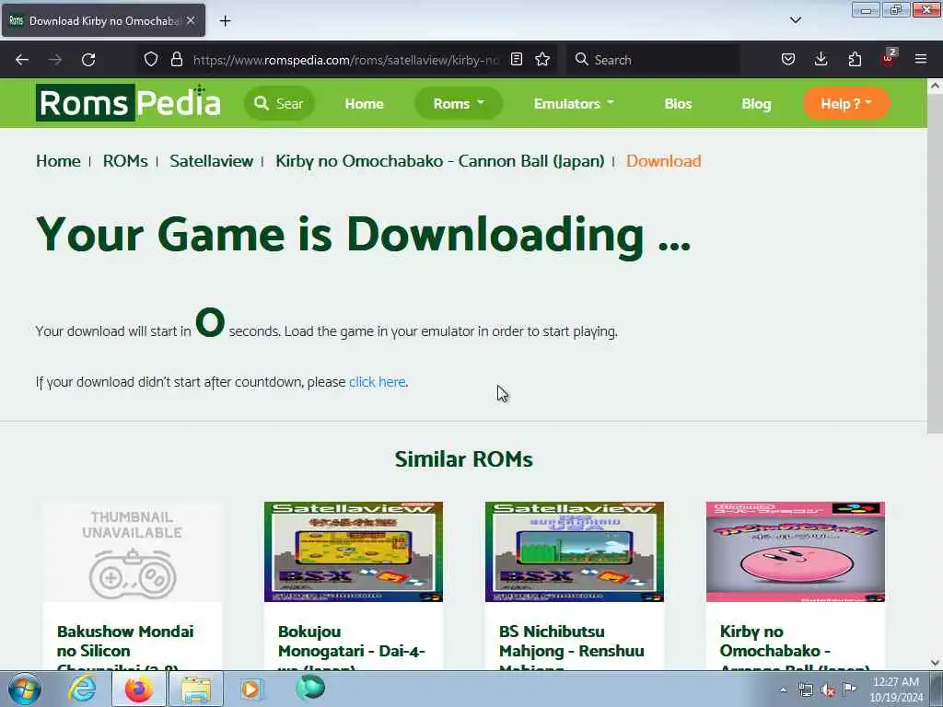The width and height of the screenshot is (943, 707).
Task: Open the Bakushow Mondai thumbnail placeholder
Action: tap(133, 552)
